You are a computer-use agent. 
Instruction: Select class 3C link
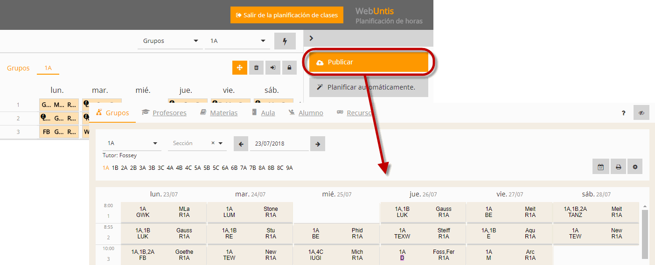(161, 168)
